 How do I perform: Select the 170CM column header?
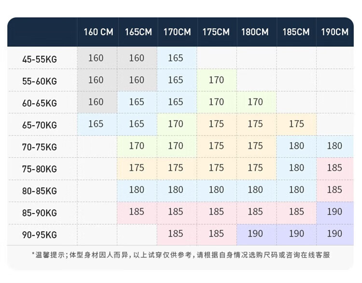177,32
